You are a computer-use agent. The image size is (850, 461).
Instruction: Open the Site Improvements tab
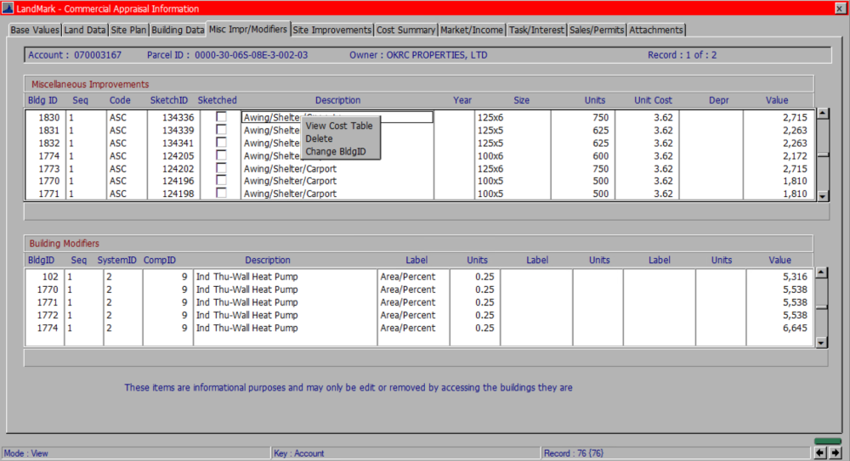(x=331, y=30)
